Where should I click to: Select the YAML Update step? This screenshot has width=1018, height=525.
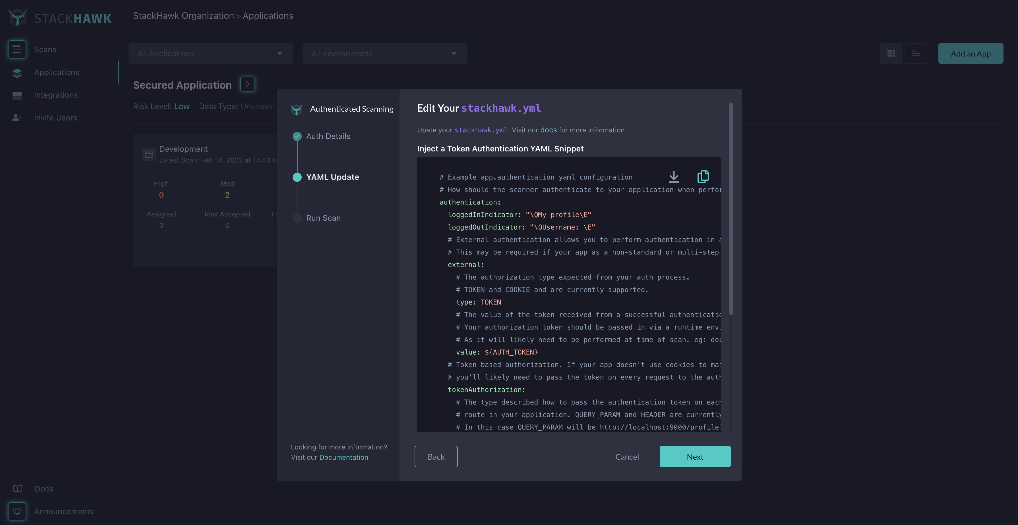point(332,177)
